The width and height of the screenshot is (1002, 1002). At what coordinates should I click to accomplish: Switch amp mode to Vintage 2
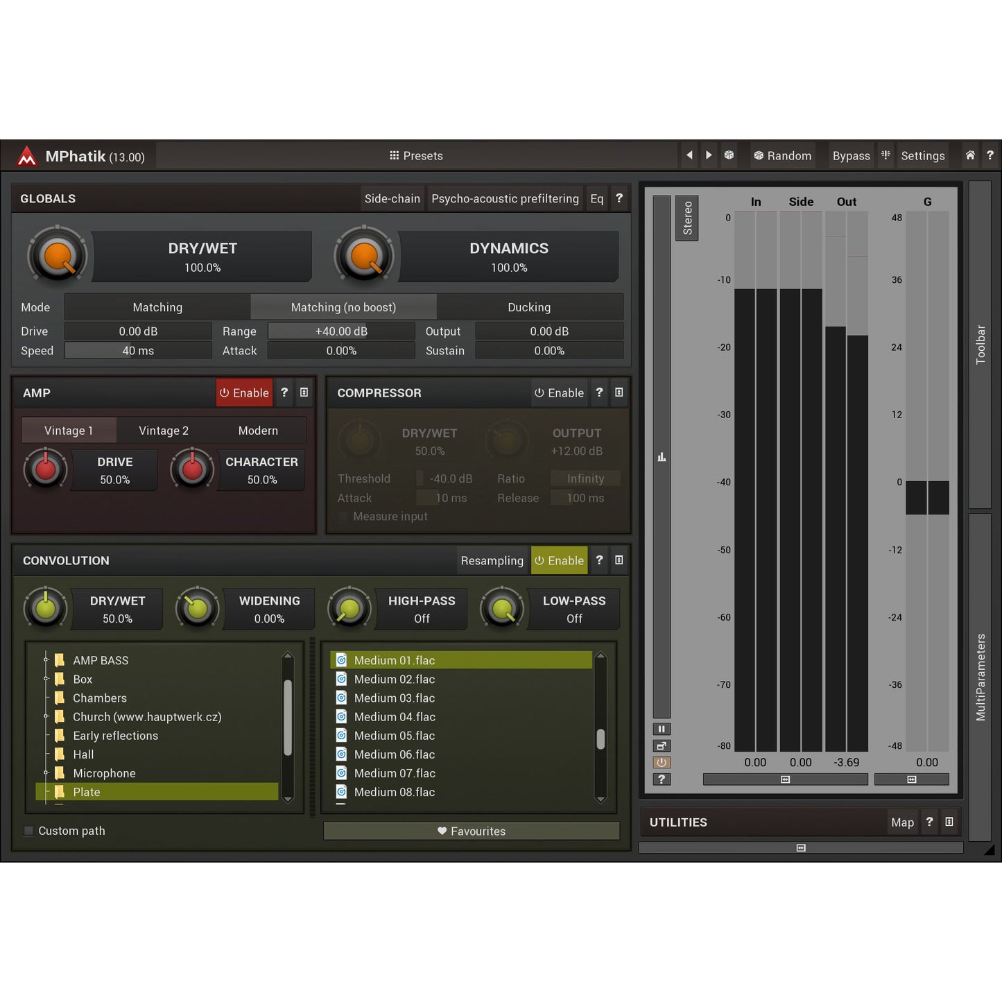[x=164, y=431]
